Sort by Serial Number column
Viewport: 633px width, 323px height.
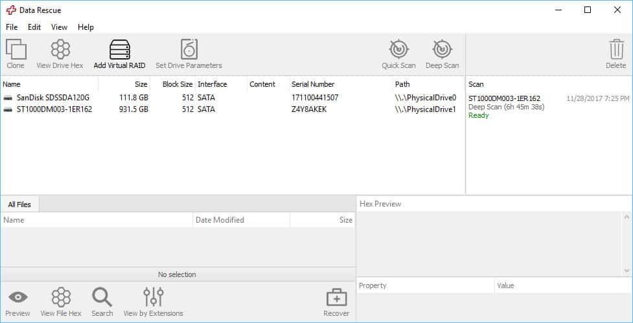341,84
